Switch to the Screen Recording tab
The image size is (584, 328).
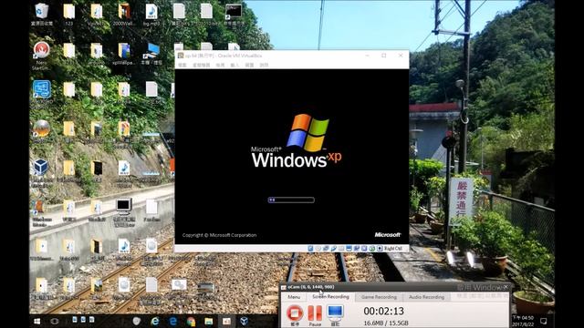pyautogui.click(x=330, y=297)
